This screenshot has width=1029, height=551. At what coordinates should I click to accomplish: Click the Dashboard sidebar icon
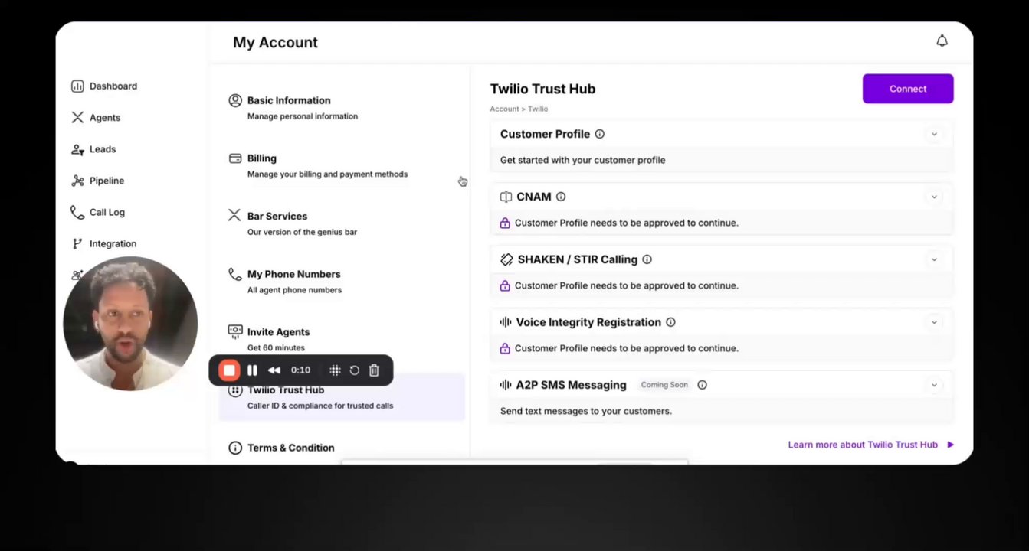pyautogui.click(x=77, y=86)
